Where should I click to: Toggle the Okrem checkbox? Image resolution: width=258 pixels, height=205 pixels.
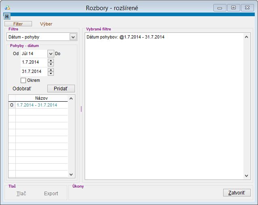pyautogui.click(x=23, y=80)
